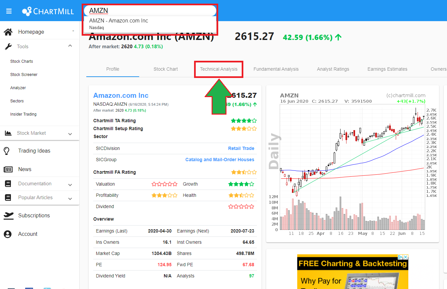Click the Dividend rating stars

pyautogui.click(x=241, y=207)
